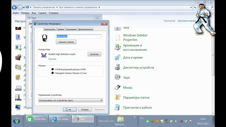226x127 pixels.
Task: Click the Рабочий стол taskbar toolbar label
Action: (x=106, y=121)
